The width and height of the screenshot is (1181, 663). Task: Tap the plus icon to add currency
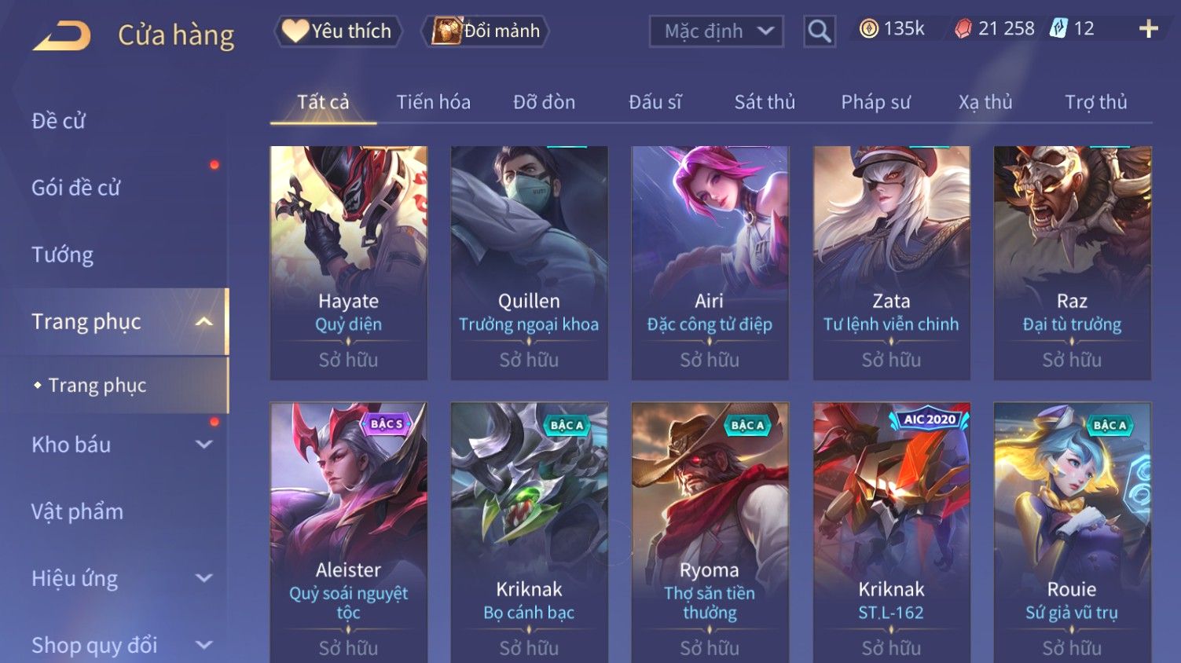click(x=1148, y=29)
